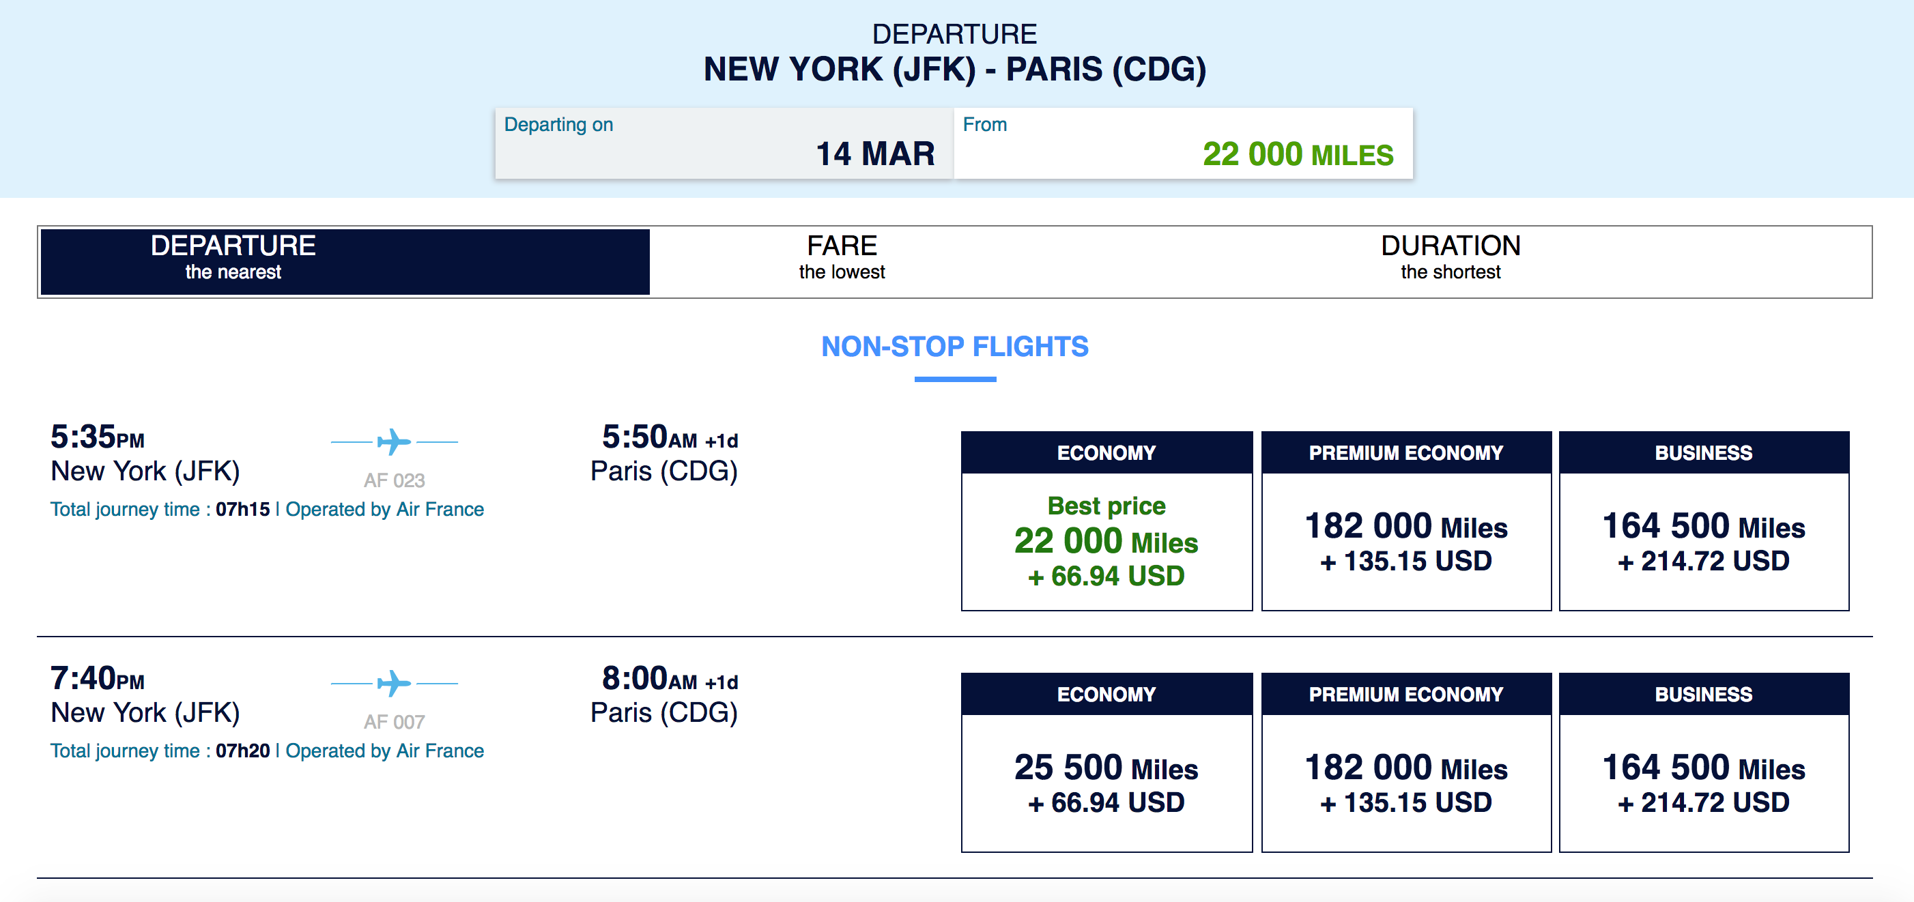
Task: Choose Economy 22 000 Miles best price fare
Action: point(1106,540)
